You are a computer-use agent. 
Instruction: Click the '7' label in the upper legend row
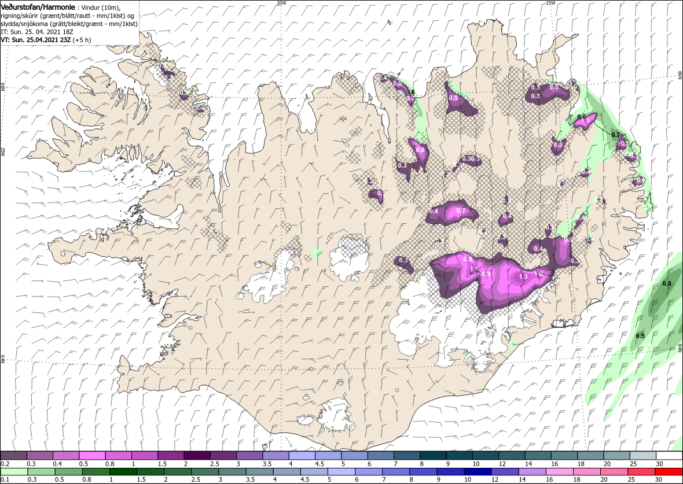(395, 464)
